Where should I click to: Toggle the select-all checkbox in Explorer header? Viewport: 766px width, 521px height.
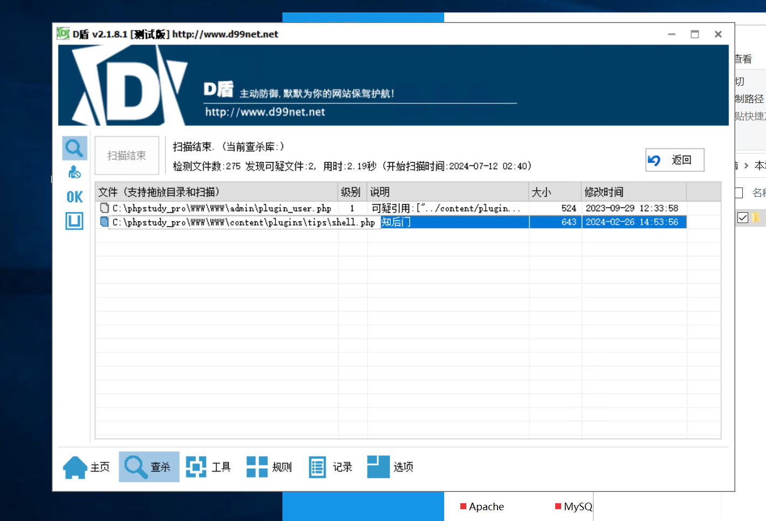point(739,193)
